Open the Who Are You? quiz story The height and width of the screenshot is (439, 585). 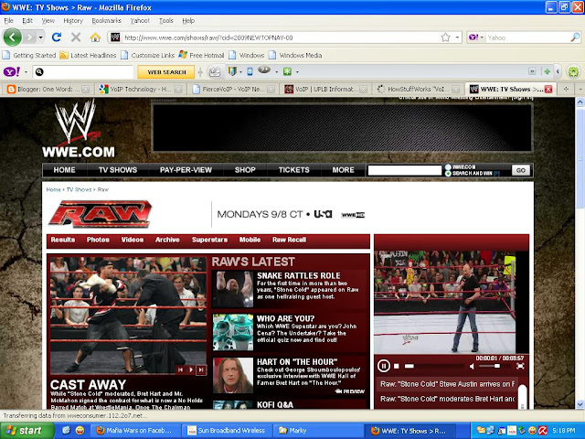click(286, 318)
